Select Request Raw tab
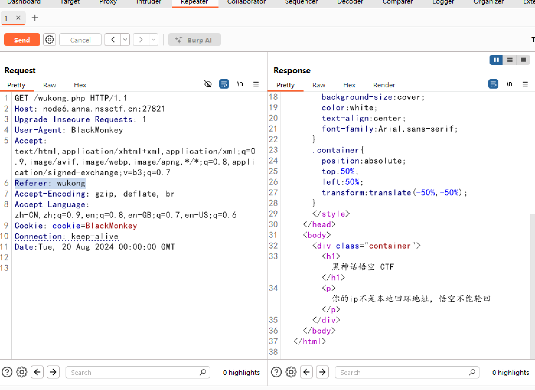Screen dimensions: 535x390 (x=50, y=85)
